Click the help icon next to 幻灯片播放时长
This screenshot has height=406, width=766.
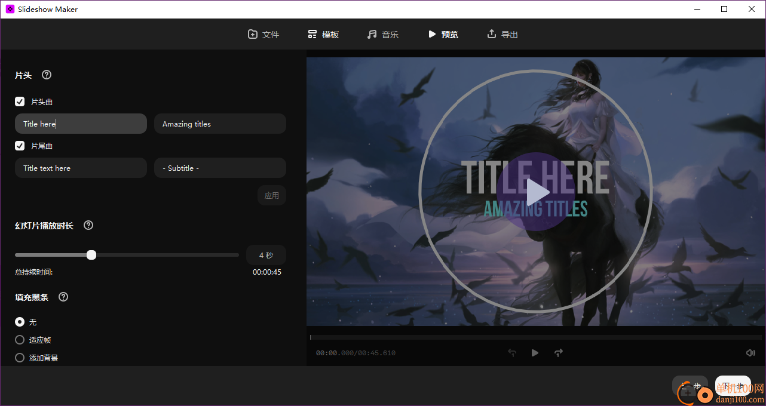point(88,225)
